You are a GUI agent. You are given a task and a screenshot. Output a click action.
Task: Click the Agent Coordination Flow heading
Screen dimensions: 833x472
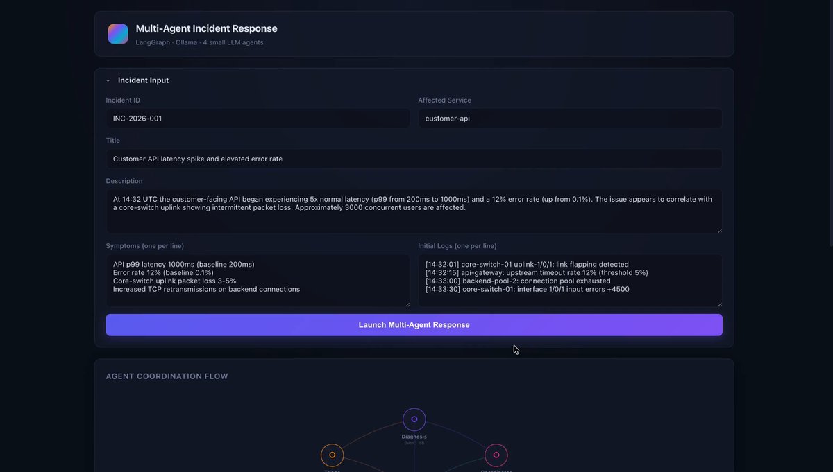click(x=167, y=376)
